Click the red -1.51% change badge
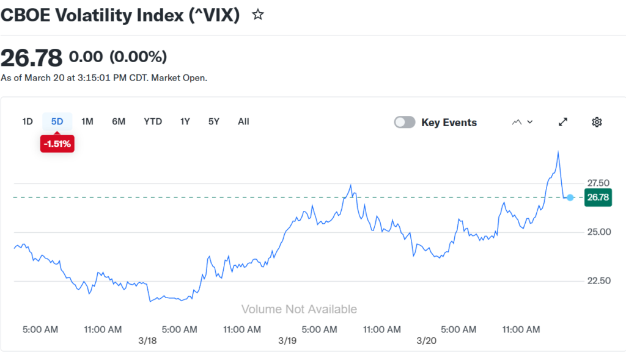Screen dimensions: 626x353 pos(57,144)
